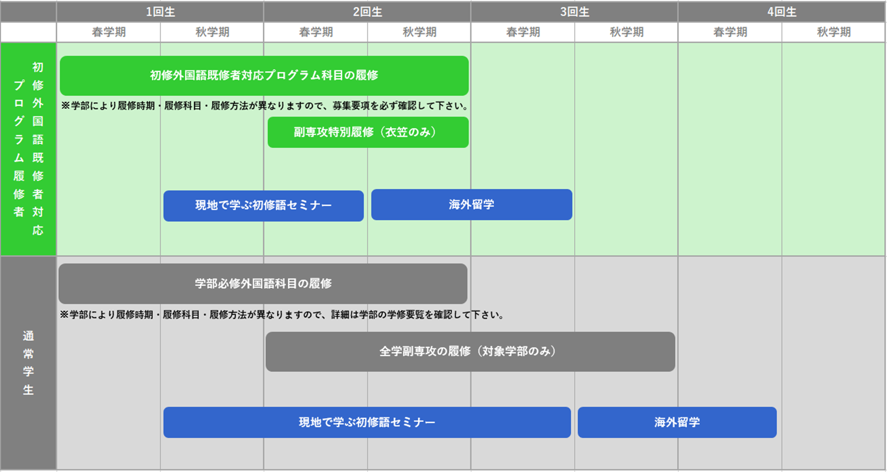Screen dimensions: 887x472
Task: Click the 副専攻特別履修（衣笠のみ） green bar
Action: tap(368, 132)
